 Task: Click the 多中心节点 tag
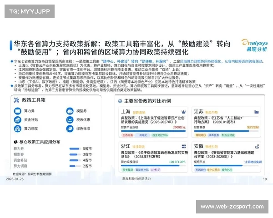click(213, 170)
